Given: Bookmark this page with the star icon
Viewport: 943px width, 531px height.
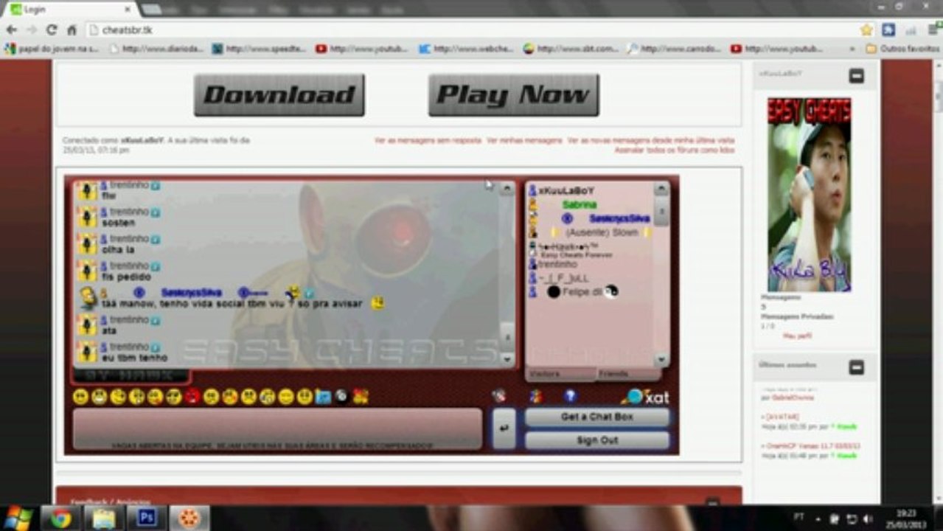Looking at the screenshot, I should coord(866,30).
